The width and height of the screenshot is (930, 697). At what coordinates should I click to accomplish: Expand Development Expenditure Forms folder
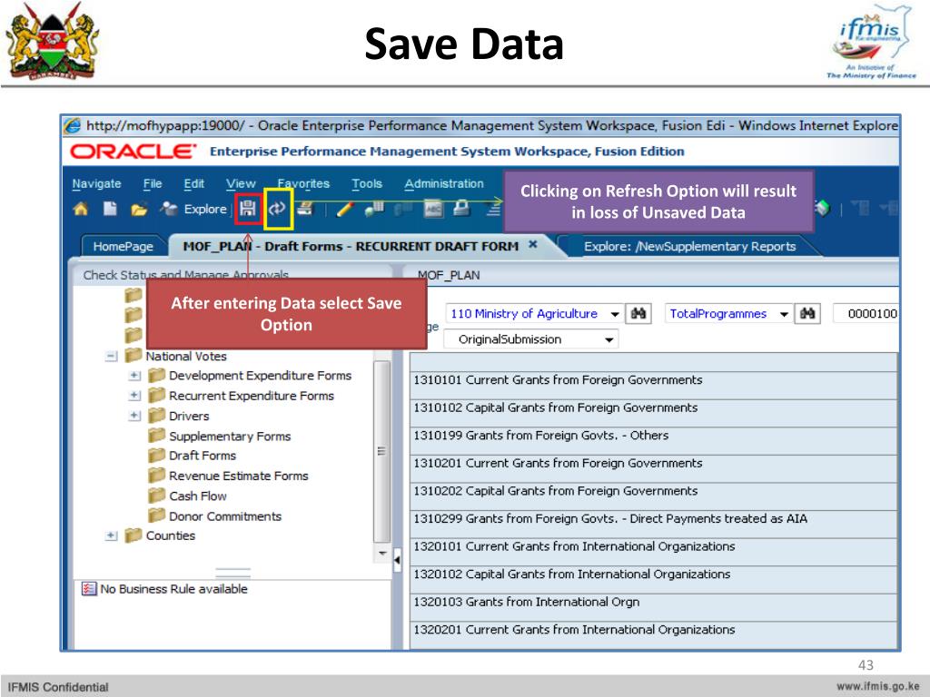134,376
